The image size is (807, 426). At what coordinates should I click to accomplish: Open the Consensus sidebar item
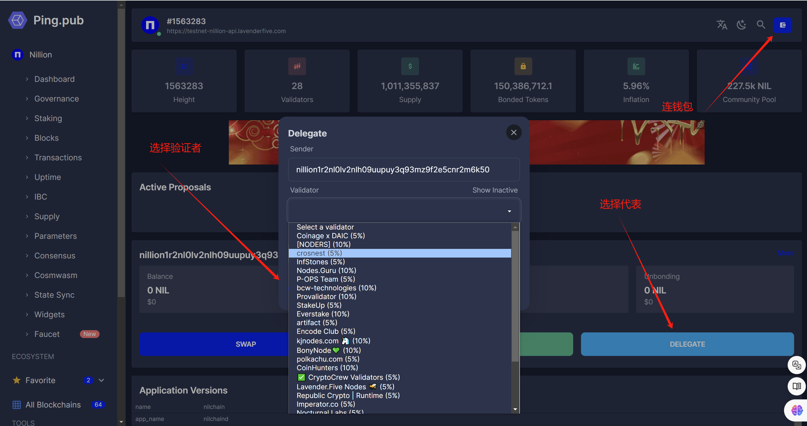point(55,255)
